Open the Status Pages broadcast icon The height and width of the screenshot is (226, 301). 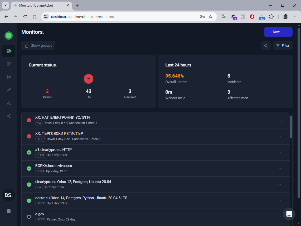tap(8, 77)
